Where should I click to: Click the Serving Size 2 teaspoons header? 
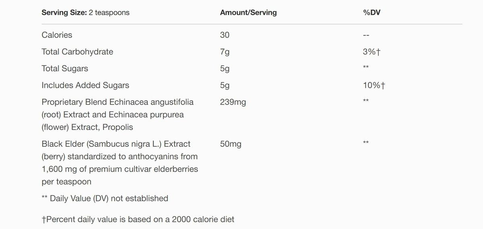pos(85,12)
